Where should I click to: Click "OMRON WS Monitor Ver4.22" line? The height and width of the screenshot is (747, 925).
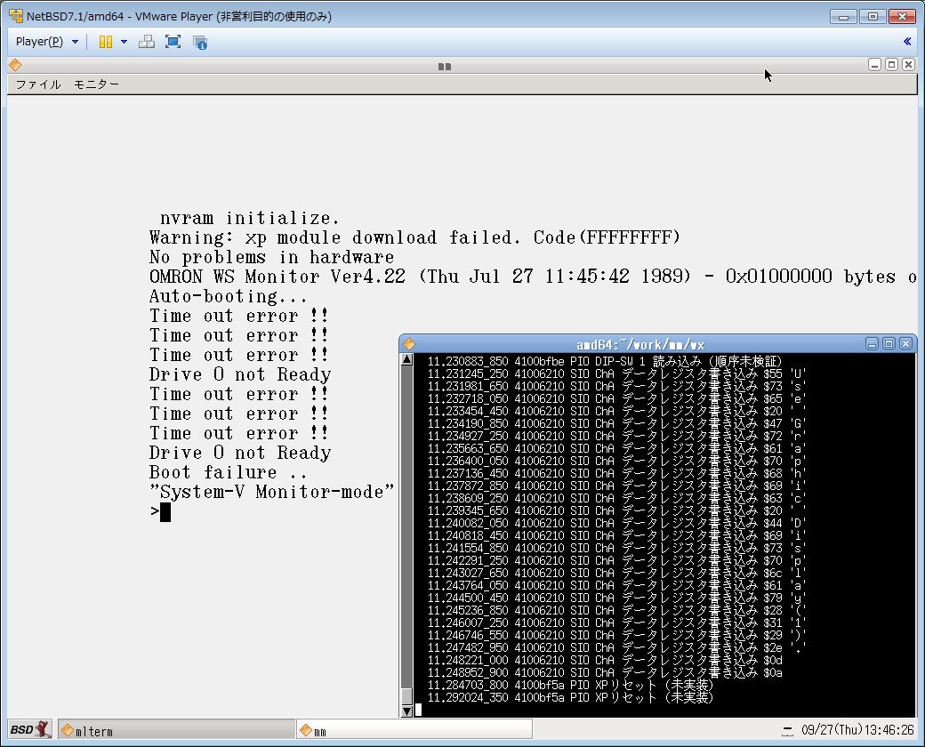[x=277, y=277]
